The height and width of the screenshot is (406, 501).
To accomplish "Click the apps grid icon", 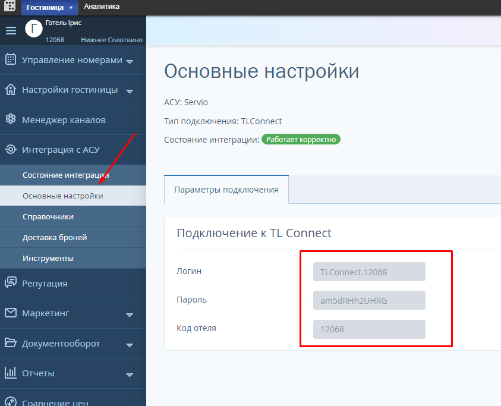I will pyautogui.click(x=10, y=7).
